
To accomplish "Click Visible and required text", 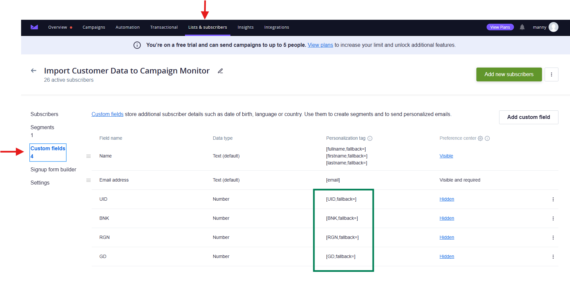I will [460, 180].
